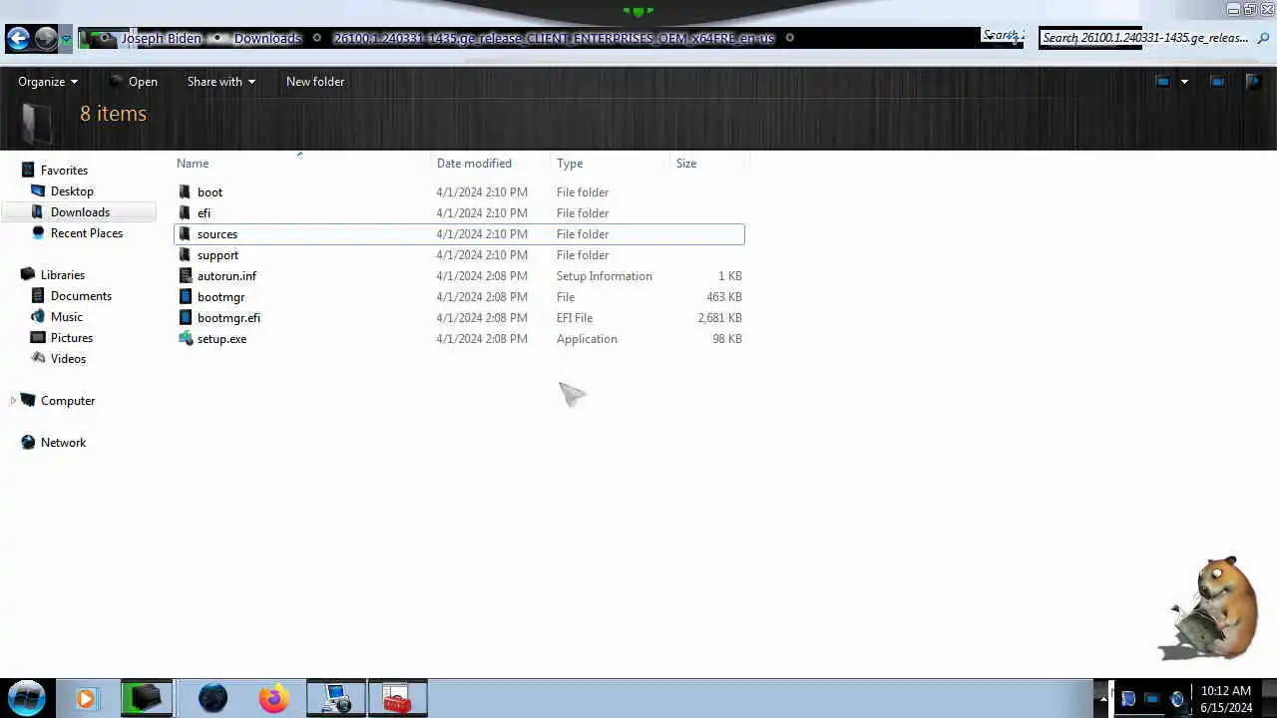Select the bootmgr.efi file icon
This screenshot has height=718, width=1277.
[185, 318]
